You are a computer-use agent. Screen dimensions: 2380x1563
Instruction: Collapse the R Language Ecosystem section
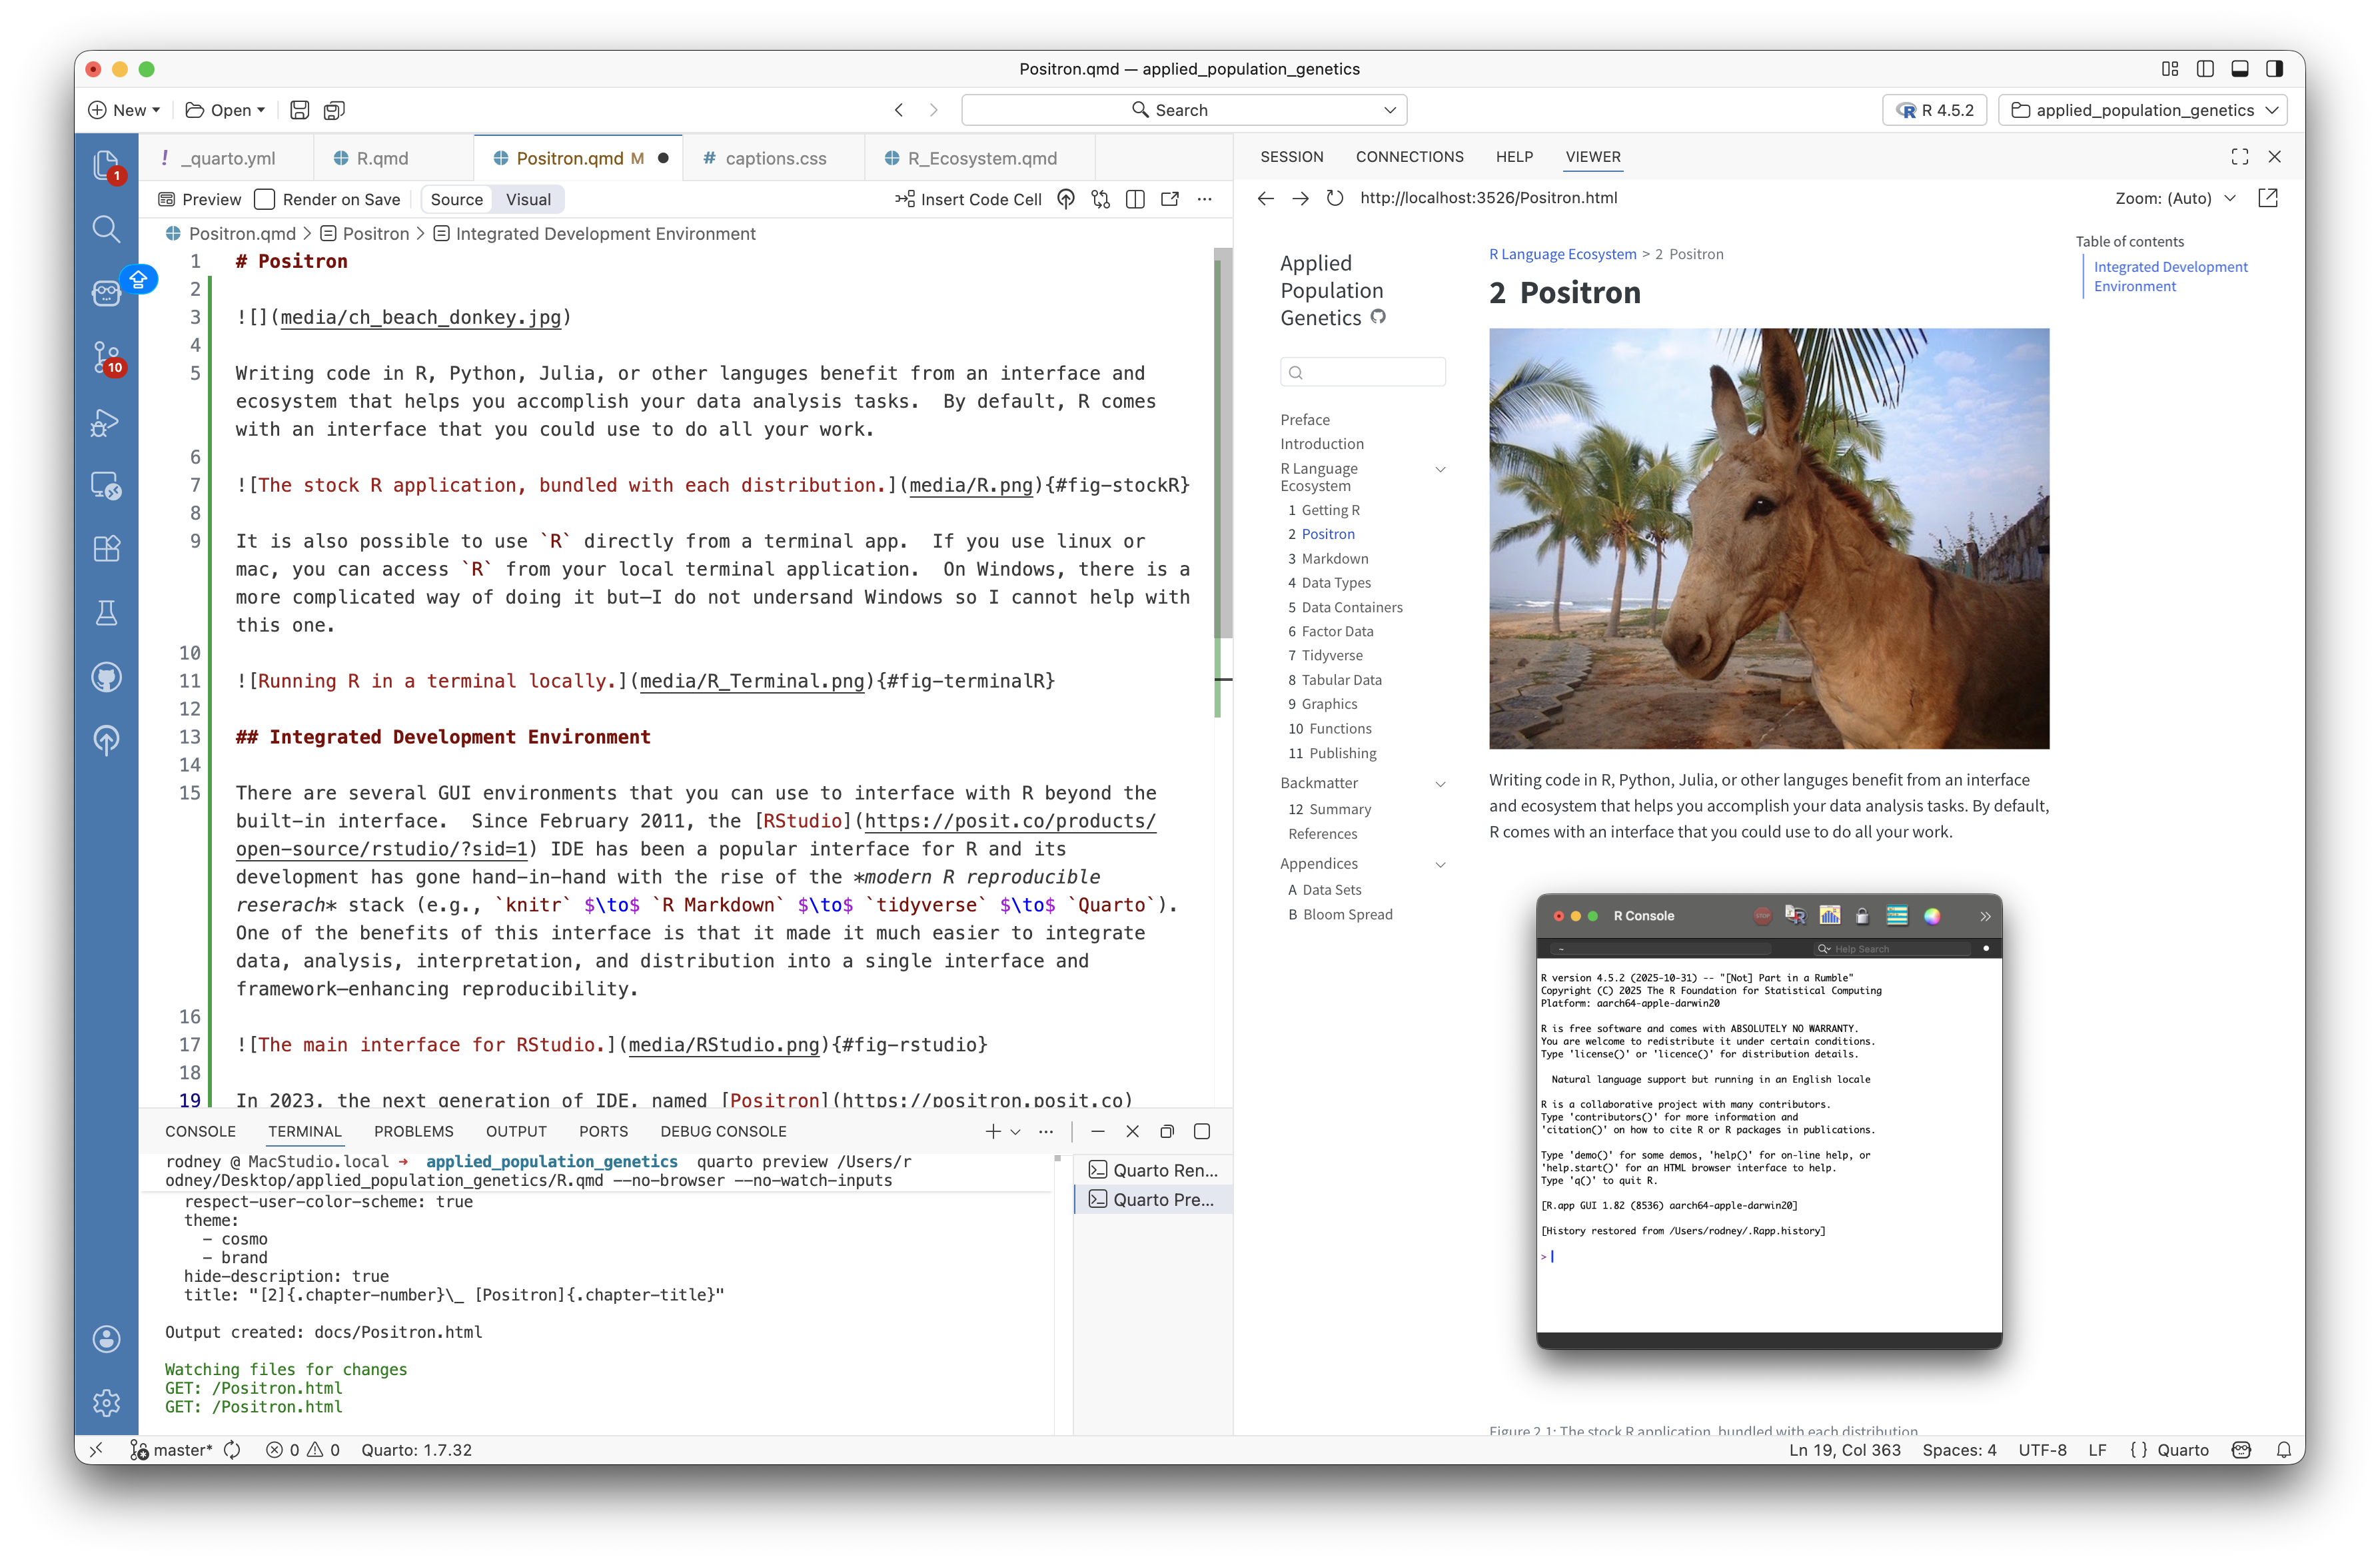[x=1440, y=470]
